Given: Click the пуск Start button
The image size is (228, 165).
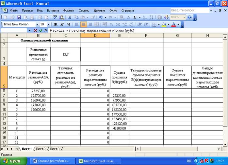Looking at the screenshot, I should tap(13, 161).
